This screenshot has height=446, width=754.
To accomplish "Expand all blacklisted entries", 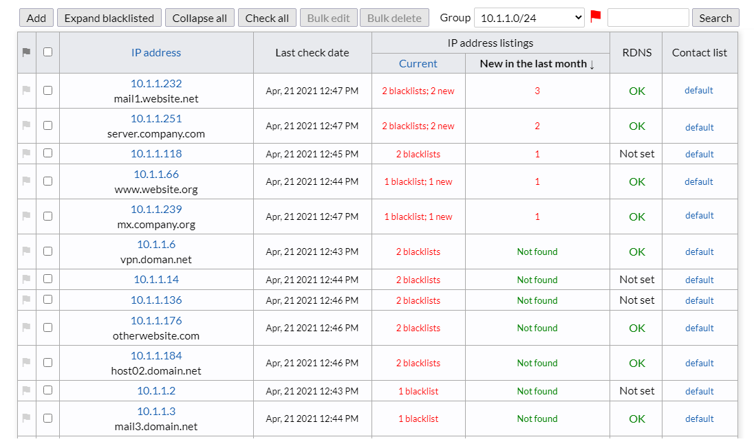I will click(x=109, y=17).
